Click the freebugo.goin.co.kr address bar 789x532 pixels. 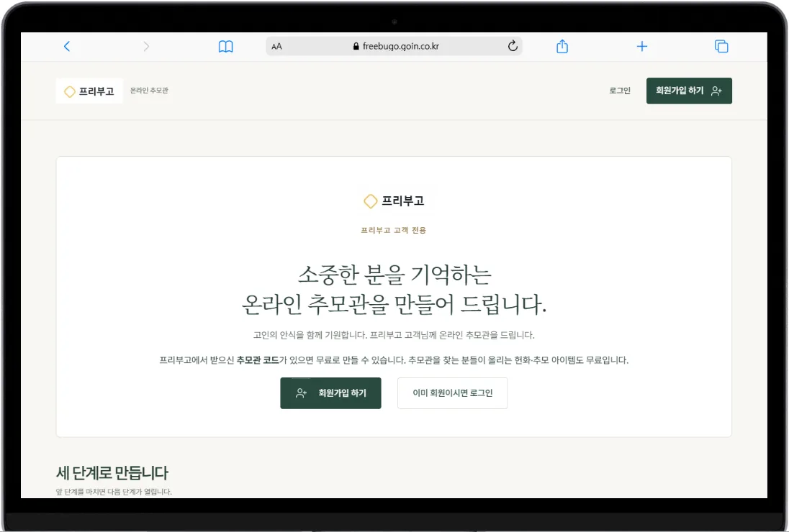point(394,46)
